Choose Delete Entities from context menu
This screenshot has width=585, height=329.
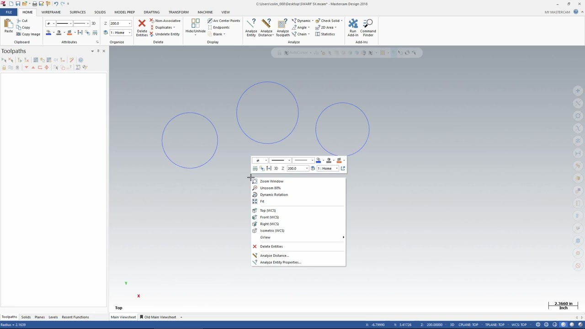point(298,246)
